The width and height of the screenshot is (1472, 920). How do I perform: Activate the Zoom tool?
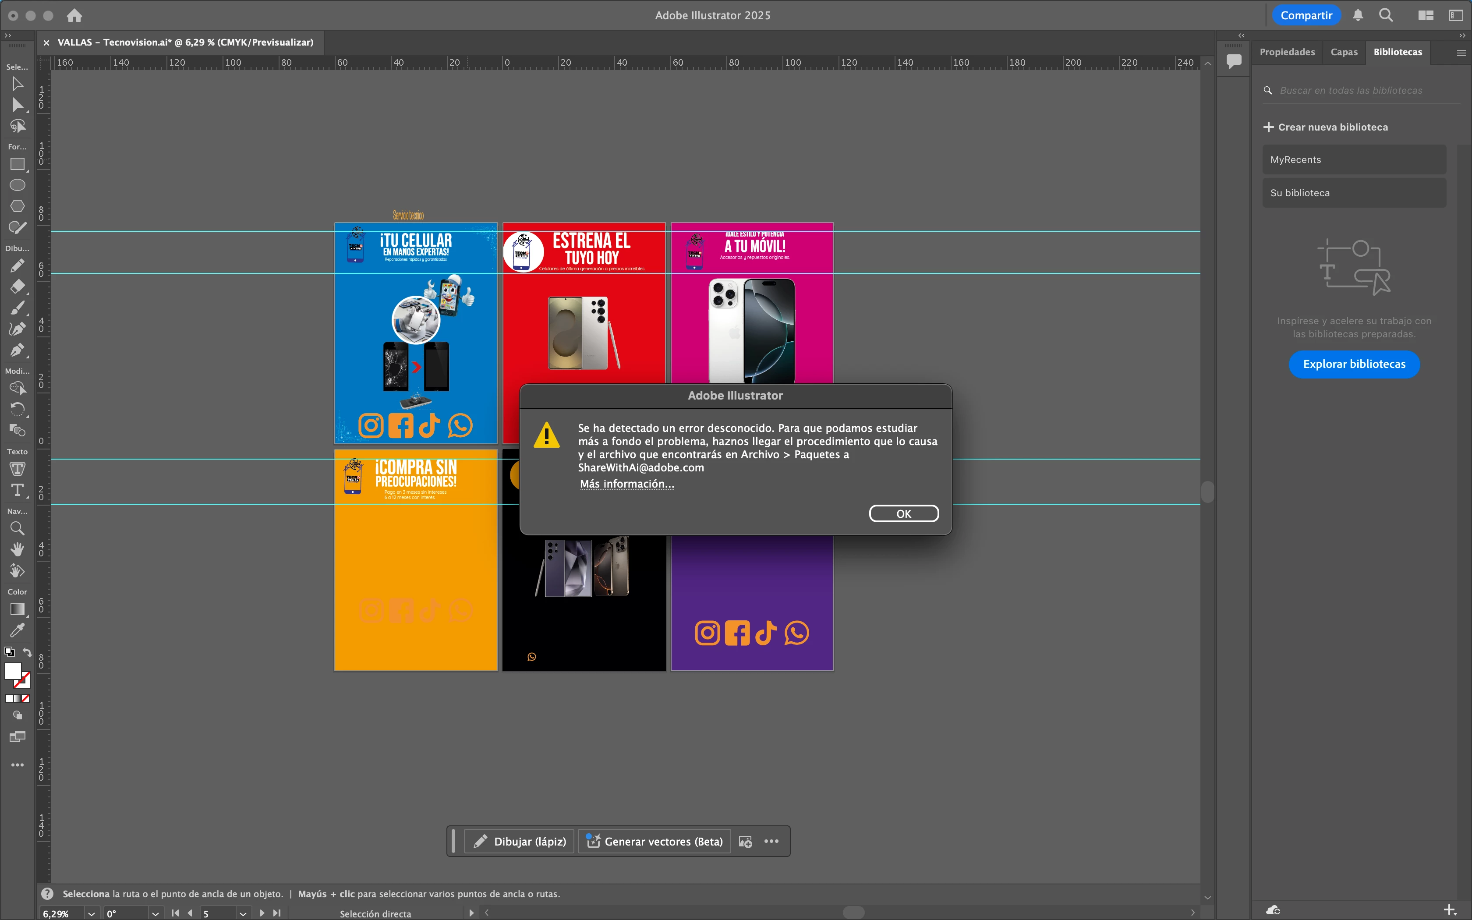click(17, 528)
